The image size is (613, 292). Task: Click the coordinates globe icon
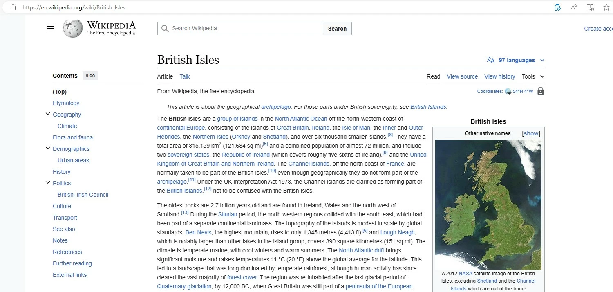508,91
